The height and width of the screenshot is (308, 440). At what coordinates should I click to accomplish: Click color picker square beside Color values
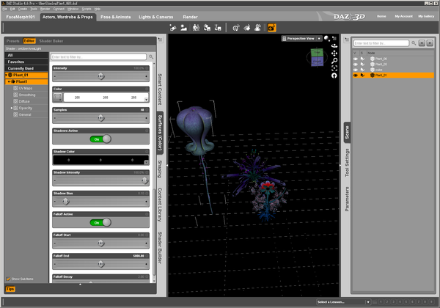click(58, 98)
